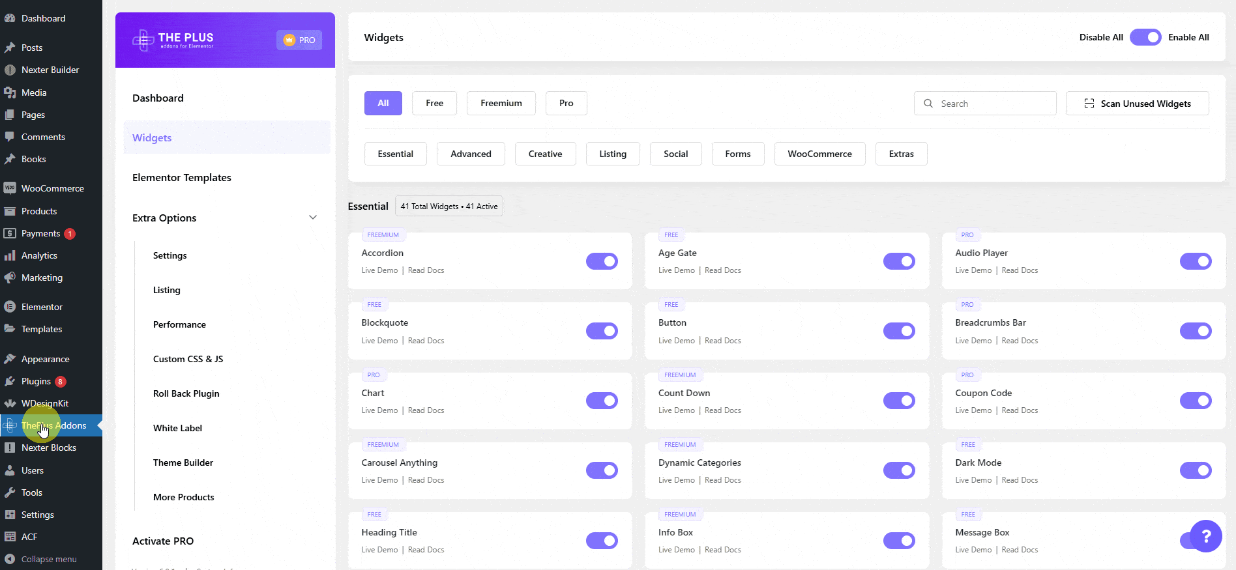Toggle the Coupon Code widget switch
Screen dimensions: 1236x570
point(1196,401)
